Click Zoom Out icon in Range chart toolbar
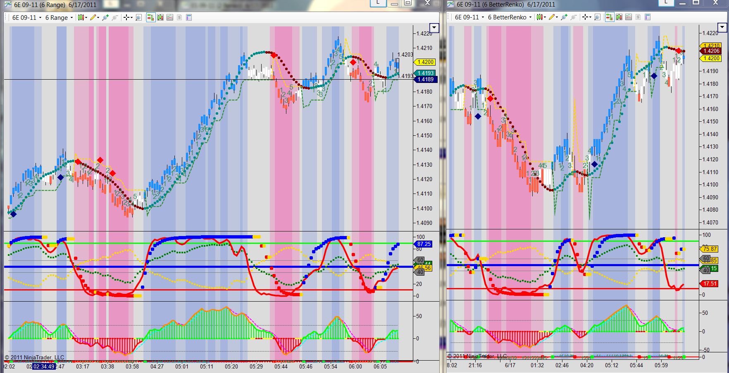The height and width of the screenshot is (373, 729). click(115, 17)
